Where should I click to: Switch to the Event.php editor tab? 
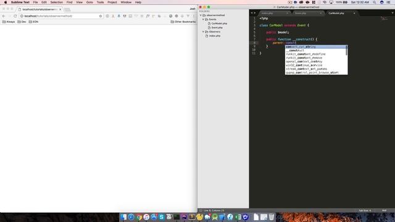(301, 13)
